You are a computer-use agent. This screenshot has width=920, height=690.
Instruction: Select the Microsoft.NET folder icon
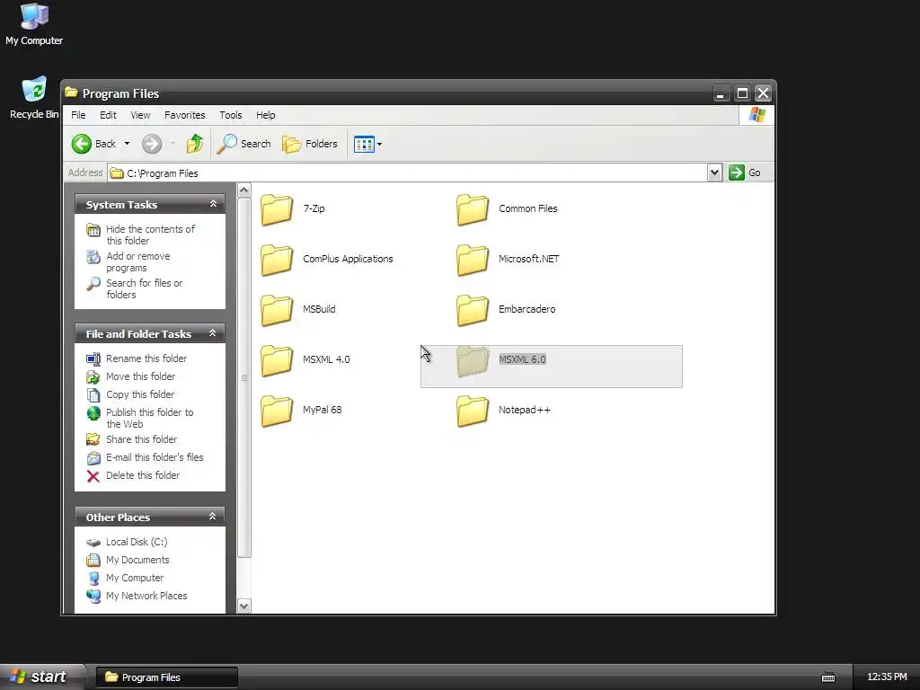click(473, 260)
